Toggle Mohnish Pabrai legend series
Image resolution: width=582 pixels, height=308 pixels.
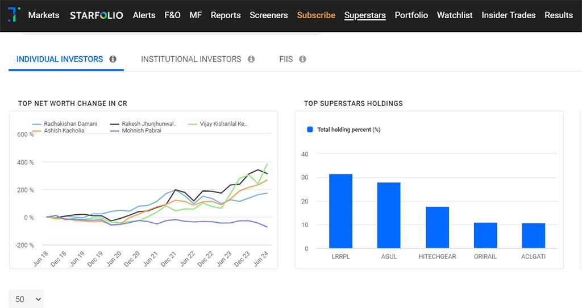tap(136, 131)
